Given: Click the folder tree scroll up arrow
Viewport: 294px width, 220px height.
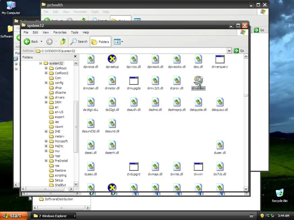Looking at the screenshot, I should click(x=76, y=63).
